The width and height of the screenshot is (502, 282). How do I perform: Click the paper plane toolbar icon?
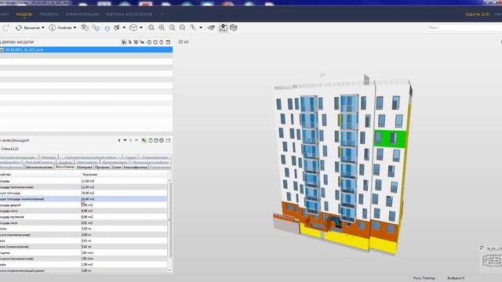pos(211,28)
